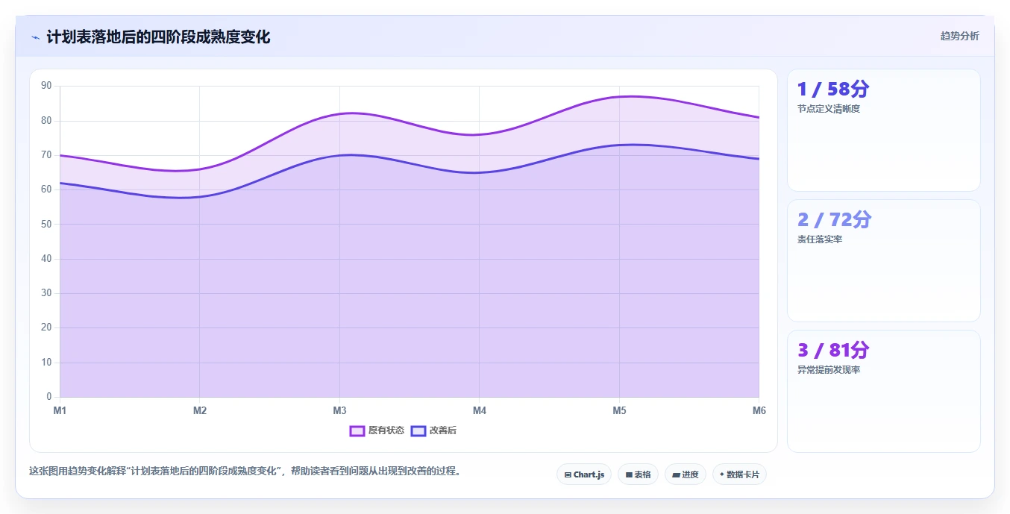Image resolution: width=1010 pixels, height=514 pixels.
Task: Select the 表格 tag pill
Action: click(x=638, y=474)
